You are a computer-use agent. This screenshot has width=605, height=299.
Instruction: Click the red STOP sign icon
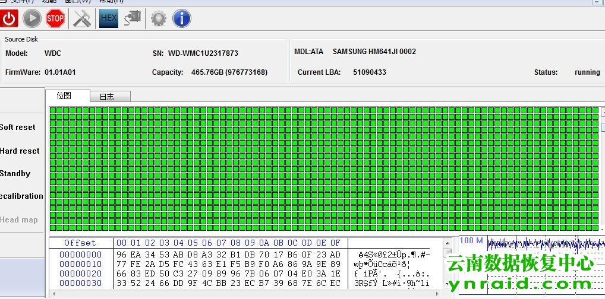pyautogui.click(x=55, y=19)
